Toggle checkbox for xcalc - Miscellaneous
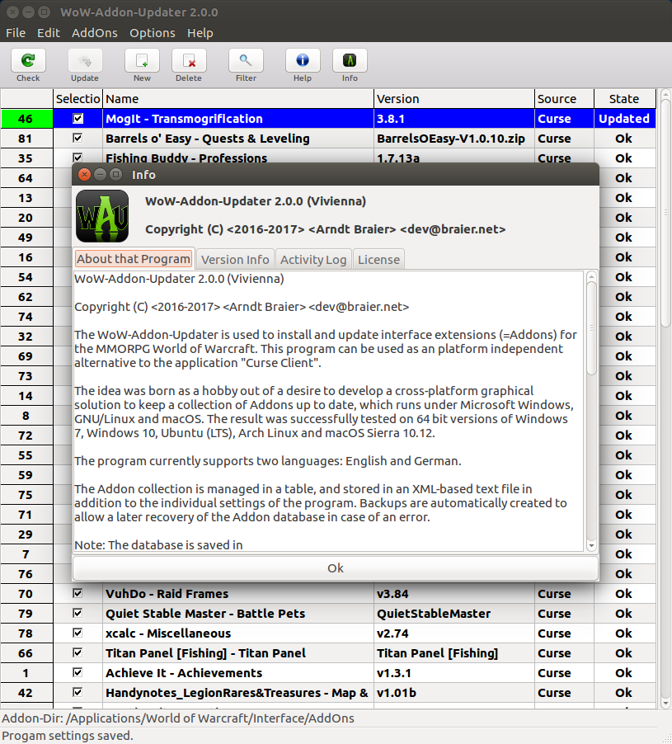 [78, 633]
